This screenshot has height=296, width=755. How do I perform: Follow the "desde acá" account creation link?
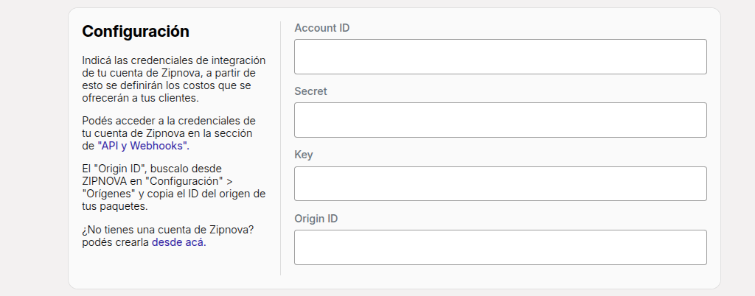click(178, 243)
